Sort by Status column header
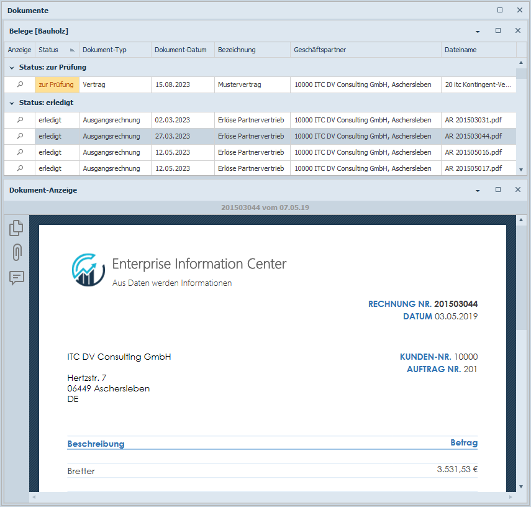 point(48,50)
